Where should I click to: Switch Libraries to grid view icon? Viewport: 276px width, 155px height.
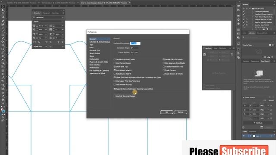coord(270,45)
